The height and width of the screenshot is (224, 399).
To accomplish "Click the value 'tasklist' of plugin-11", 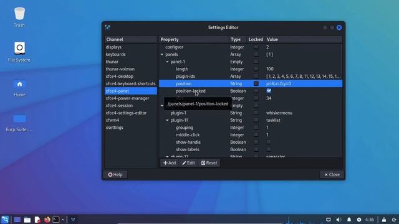I will click(273, 120).
